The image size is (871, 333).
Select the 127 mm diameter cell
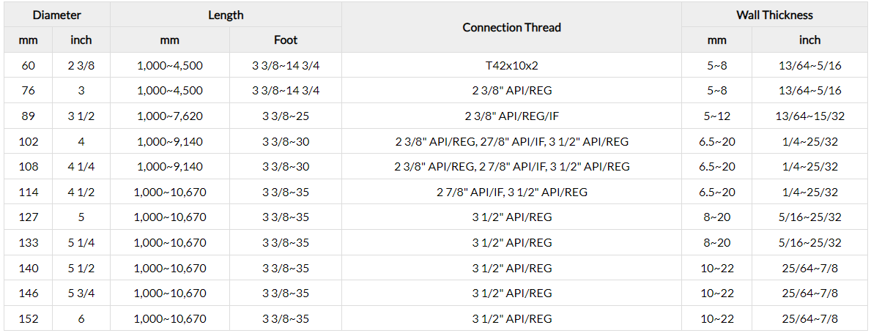(28, 217)
